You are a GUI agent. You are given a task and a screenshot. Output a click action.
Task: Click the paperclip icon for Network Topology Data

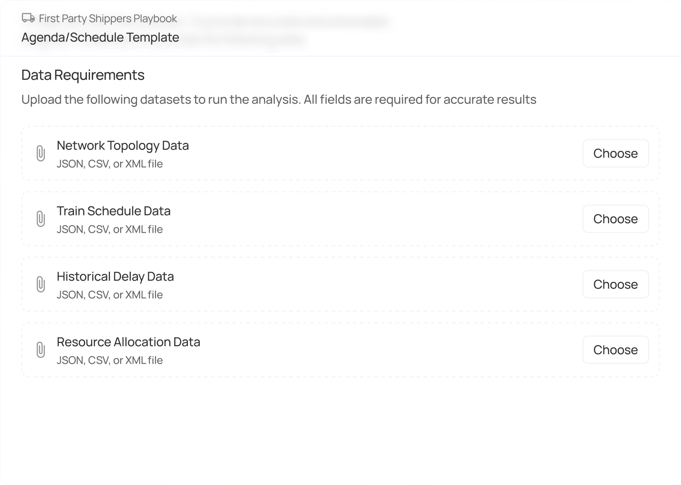pos(41,153)
